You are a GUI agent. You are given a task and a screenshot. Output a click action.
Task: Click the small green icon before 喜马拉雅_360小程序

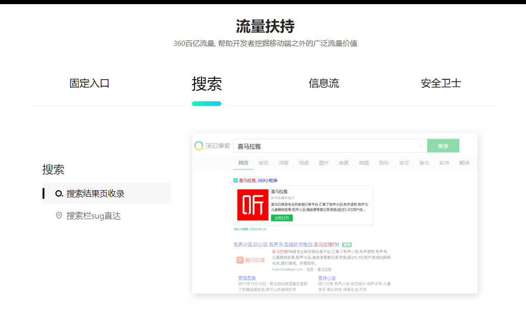coord(235,180)
